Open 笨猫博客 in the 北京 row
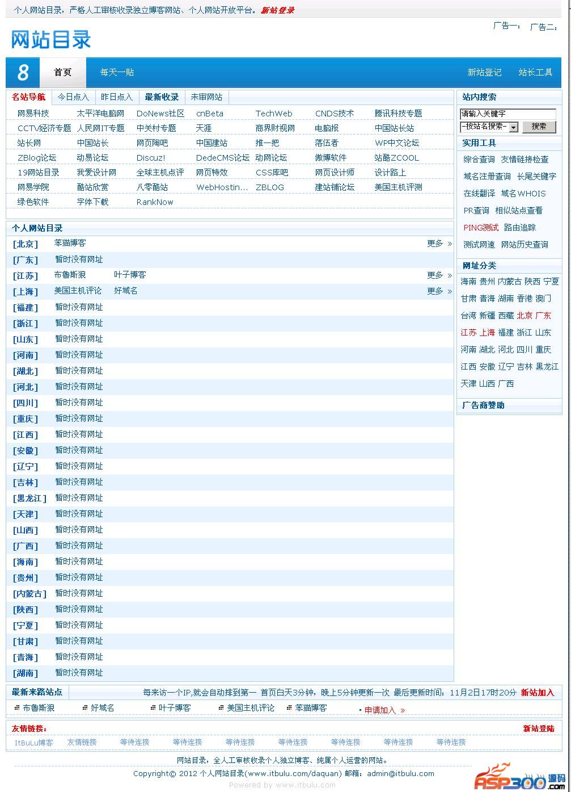 tap(70, 243)
